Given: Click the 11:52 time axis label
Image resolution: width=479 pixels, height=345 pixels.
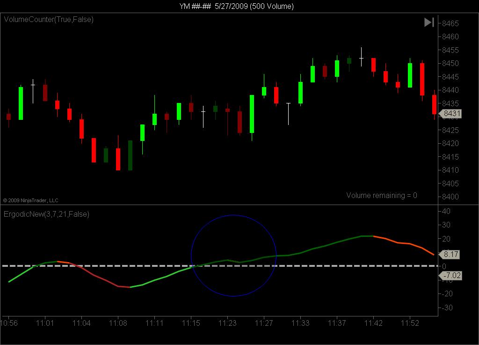Looking at the screenshot, I should click(410, 323).
